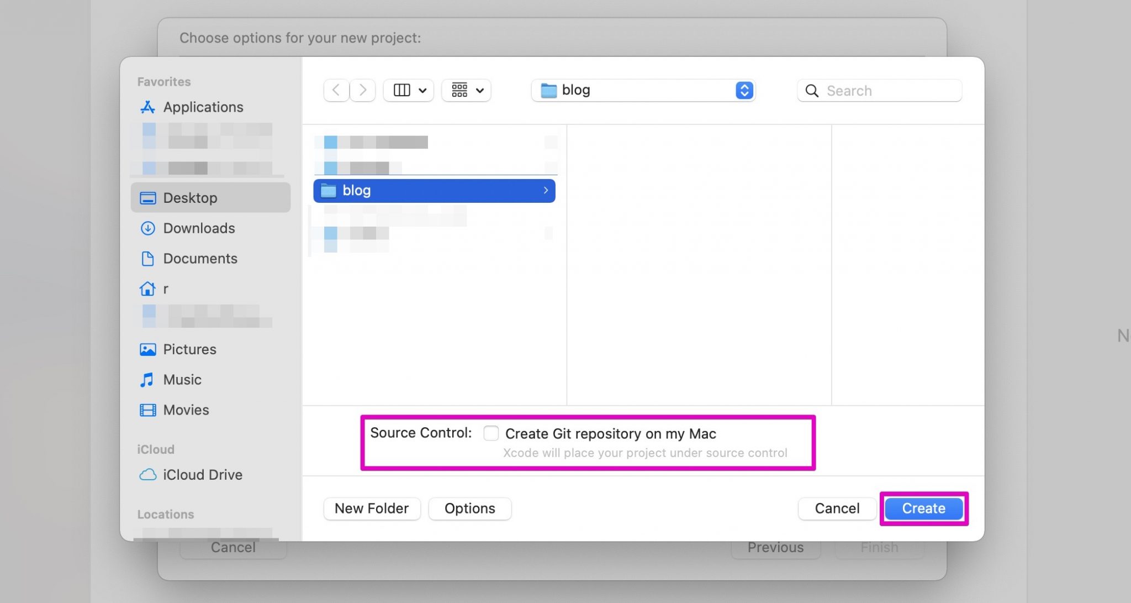Select Movies from the sidebar

(186, 410)
